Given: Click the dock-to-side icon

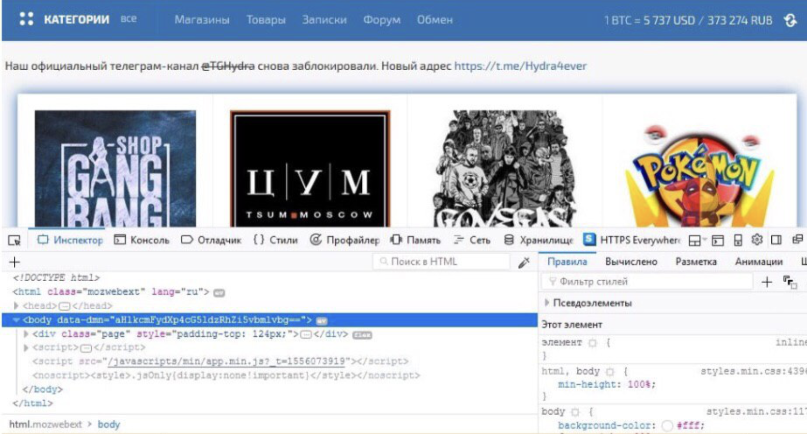Looking at the screenshot, I should click(776, 240).
